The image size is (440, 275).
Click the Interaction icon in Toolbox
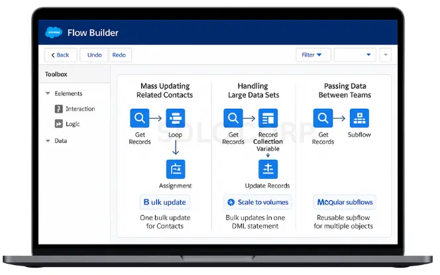tap(59, 109)
